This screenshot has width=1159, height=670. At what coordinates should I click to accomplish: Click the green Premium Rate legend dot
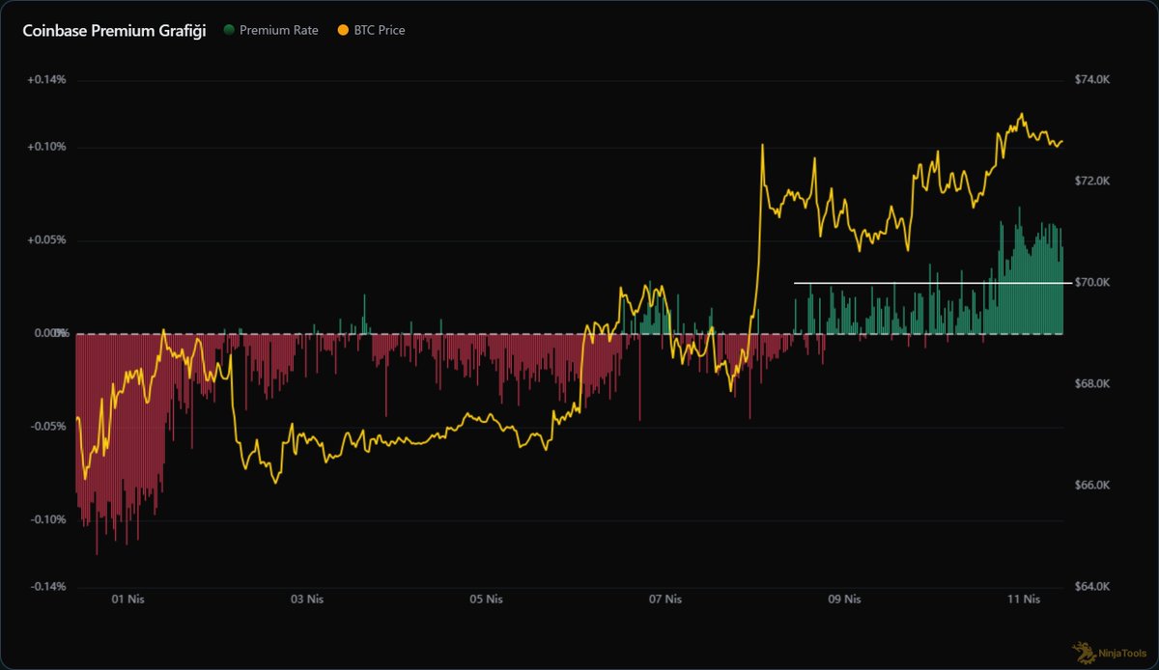point(228,30)
